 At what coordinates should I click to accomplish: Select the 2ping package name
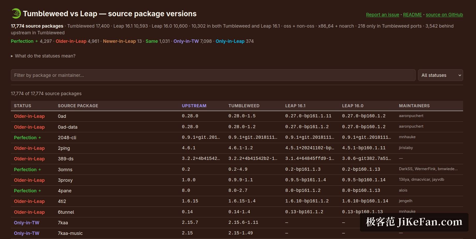pos(64,148)
